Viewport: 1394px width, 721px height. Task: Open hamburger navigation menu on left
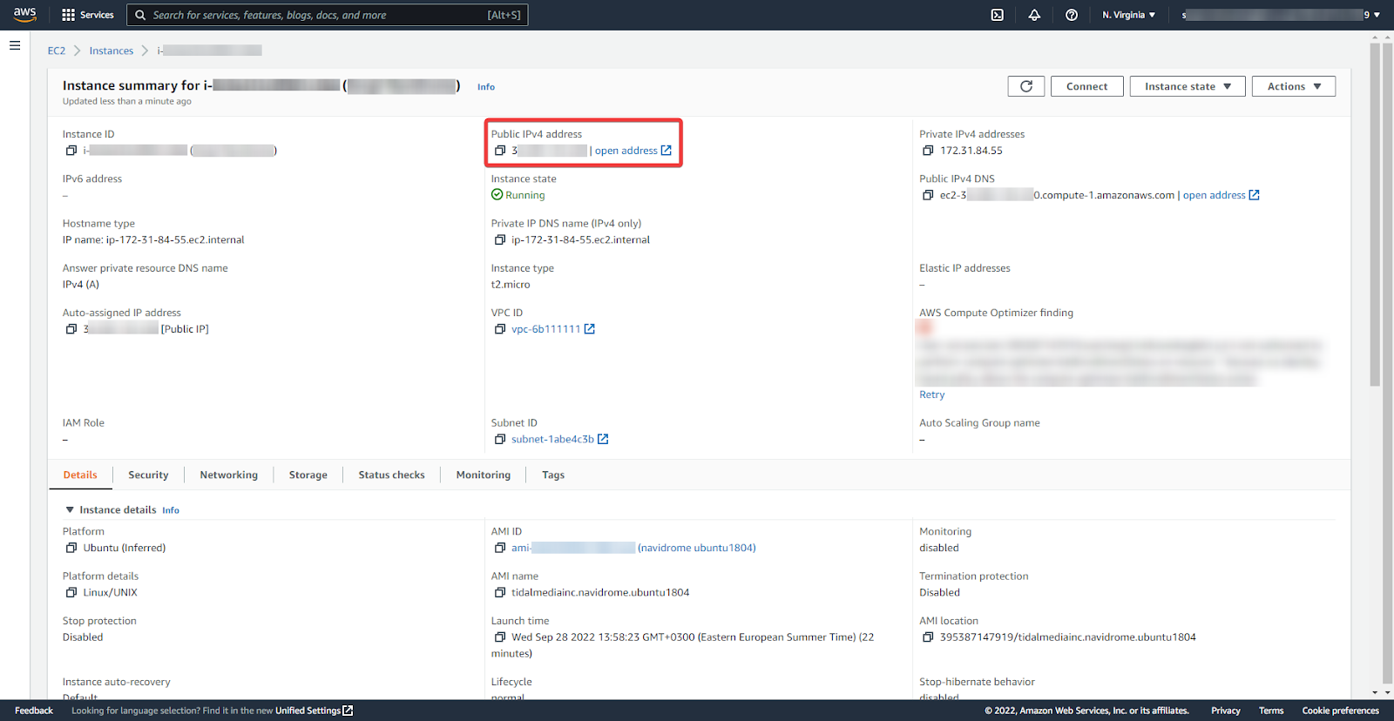click(x=15, y=45)
